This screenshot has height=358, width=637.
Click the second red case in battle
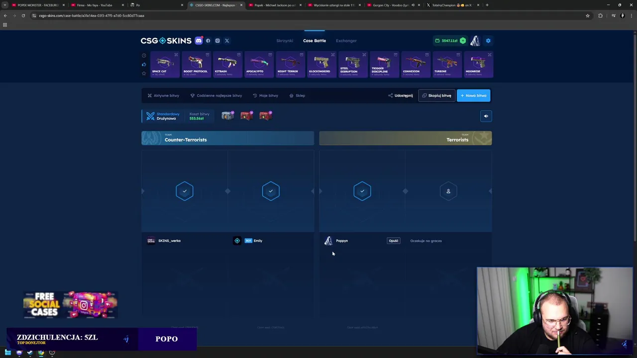247,116
